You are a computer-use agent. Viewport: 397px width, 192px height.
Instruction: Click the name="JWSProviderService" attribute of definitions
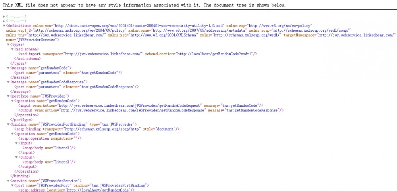click(x=31, y=40)
